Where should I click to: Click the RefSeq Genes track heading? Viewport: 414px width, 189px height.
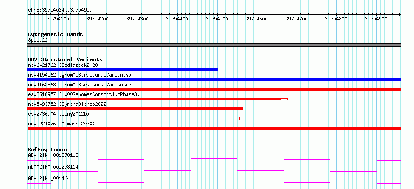47,150
